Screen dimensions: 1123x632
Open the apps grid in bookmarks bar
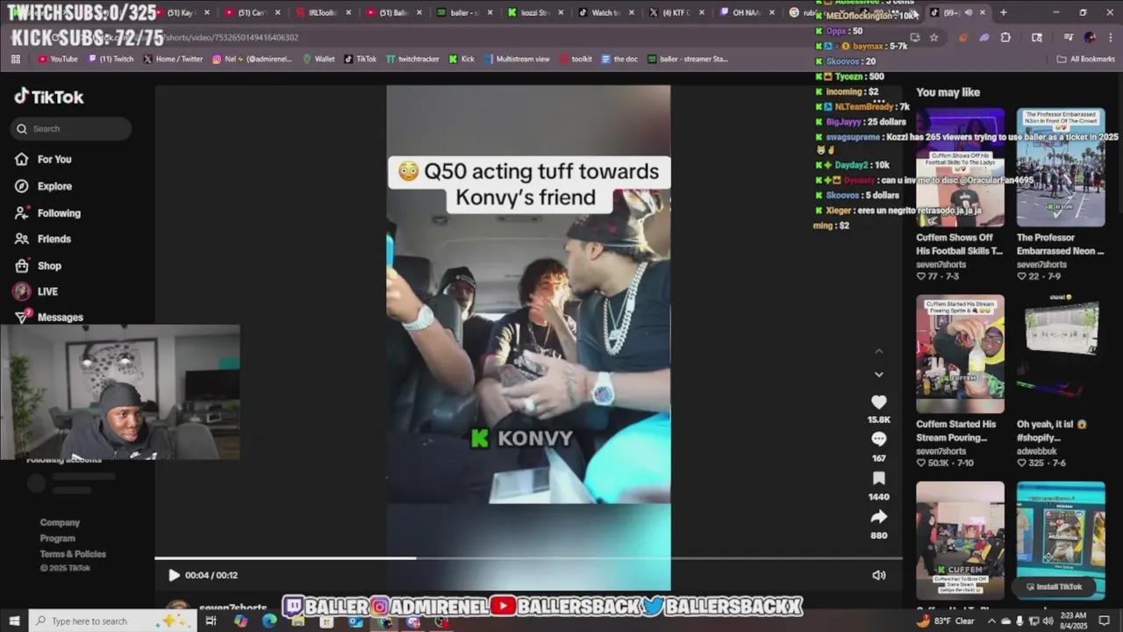click(16, 59)
